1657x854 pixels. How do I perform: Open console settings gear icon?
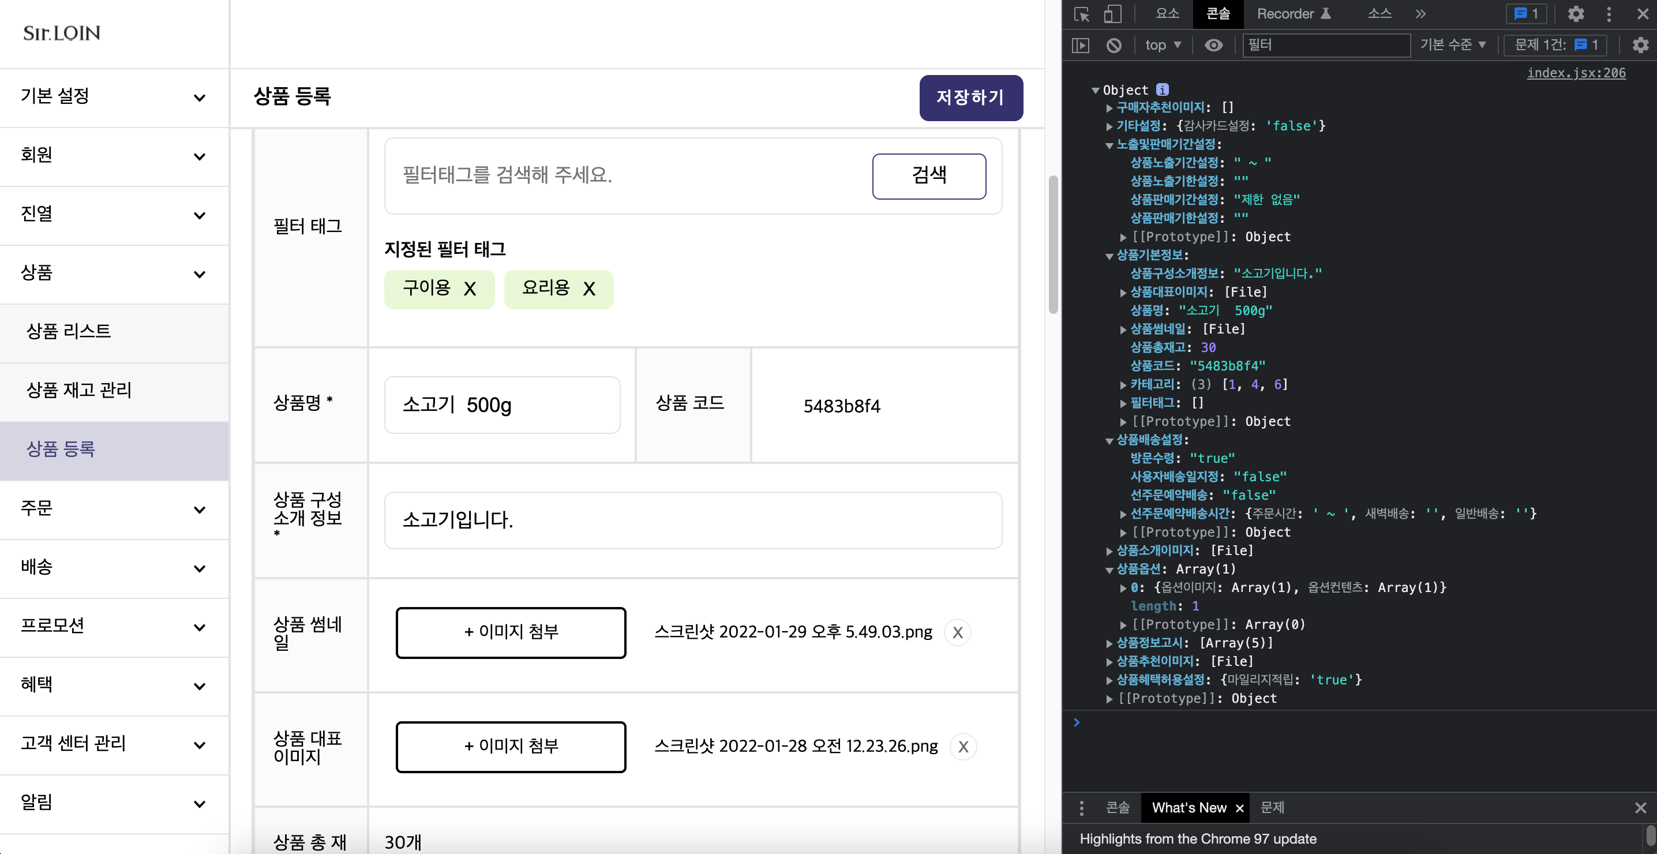click(1640, 45)
